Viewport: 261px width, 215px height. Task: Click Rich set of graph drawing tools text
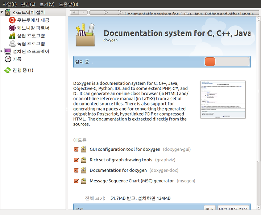pos(121,160)
